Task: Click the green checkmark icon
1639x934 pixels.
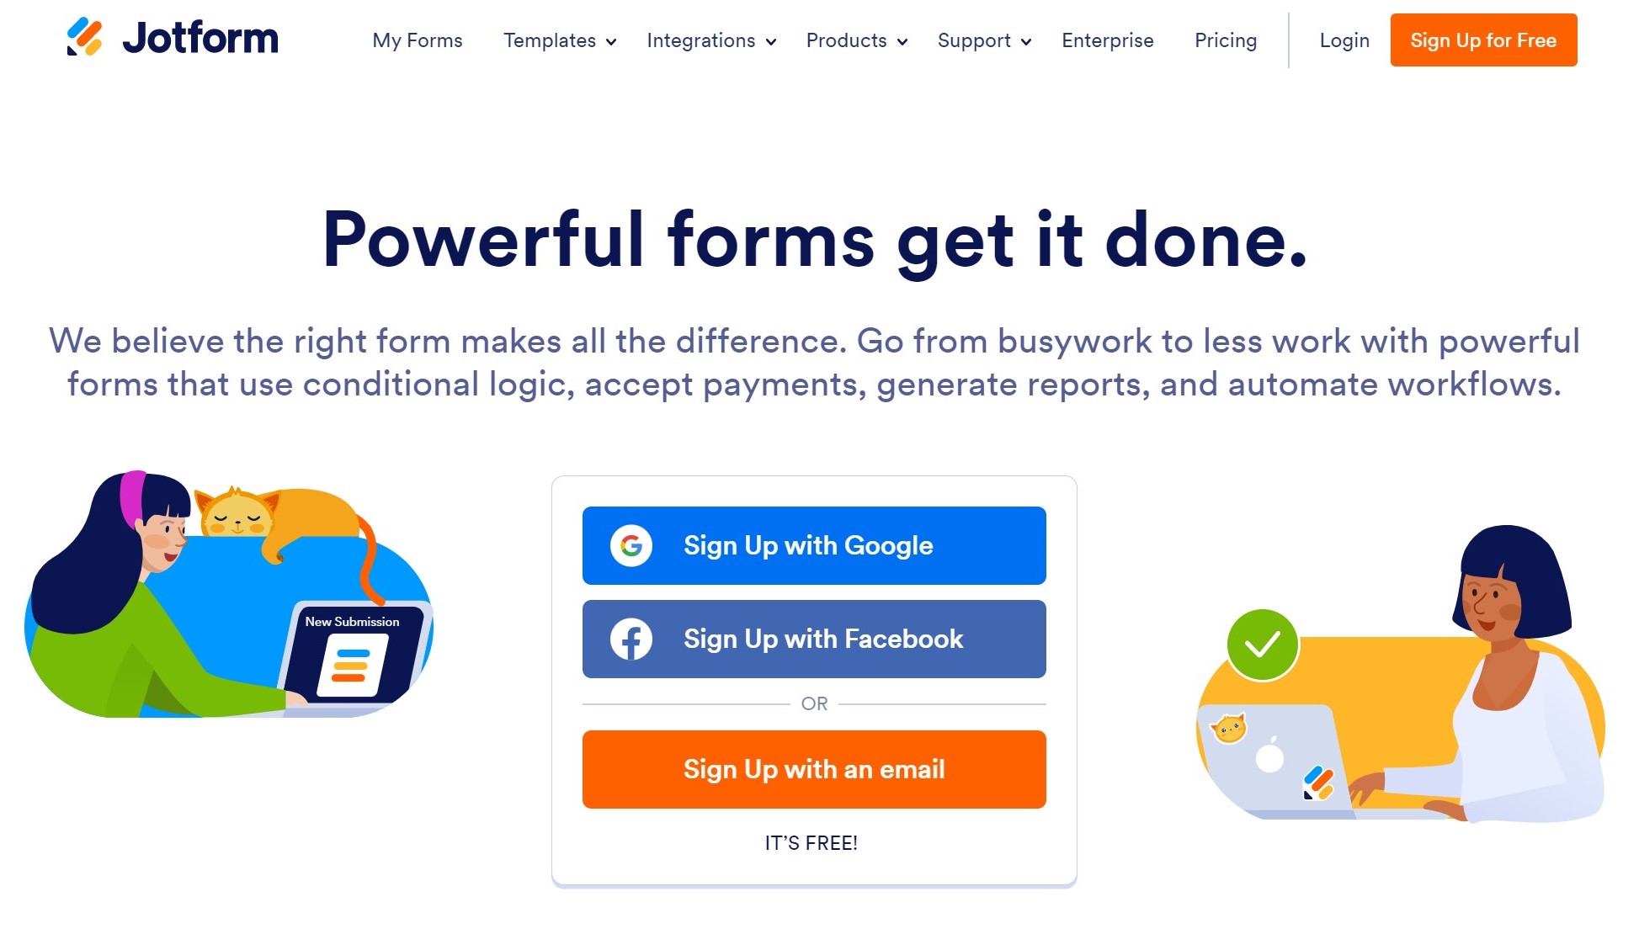Action: (1261, 641)
